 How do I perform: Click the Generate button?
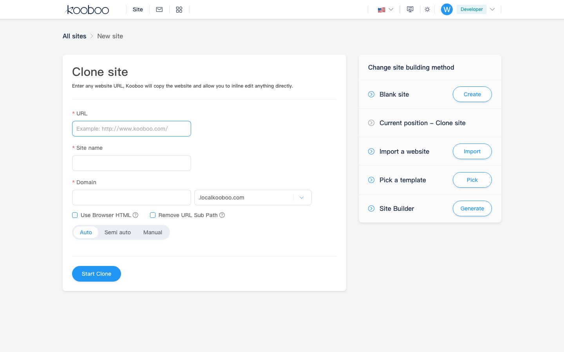tap(472, 208)
